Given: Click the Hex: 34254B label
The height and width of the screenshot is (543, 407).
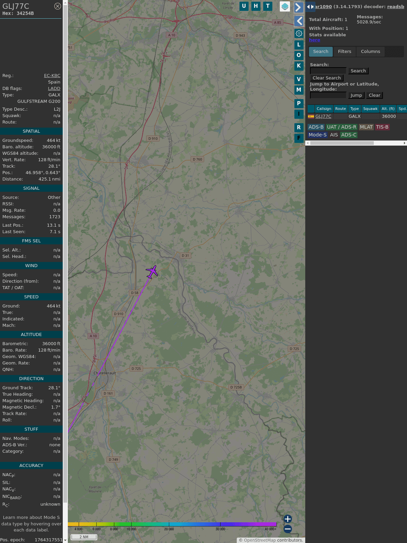Looking at the screenshot, I should point(18,14).
